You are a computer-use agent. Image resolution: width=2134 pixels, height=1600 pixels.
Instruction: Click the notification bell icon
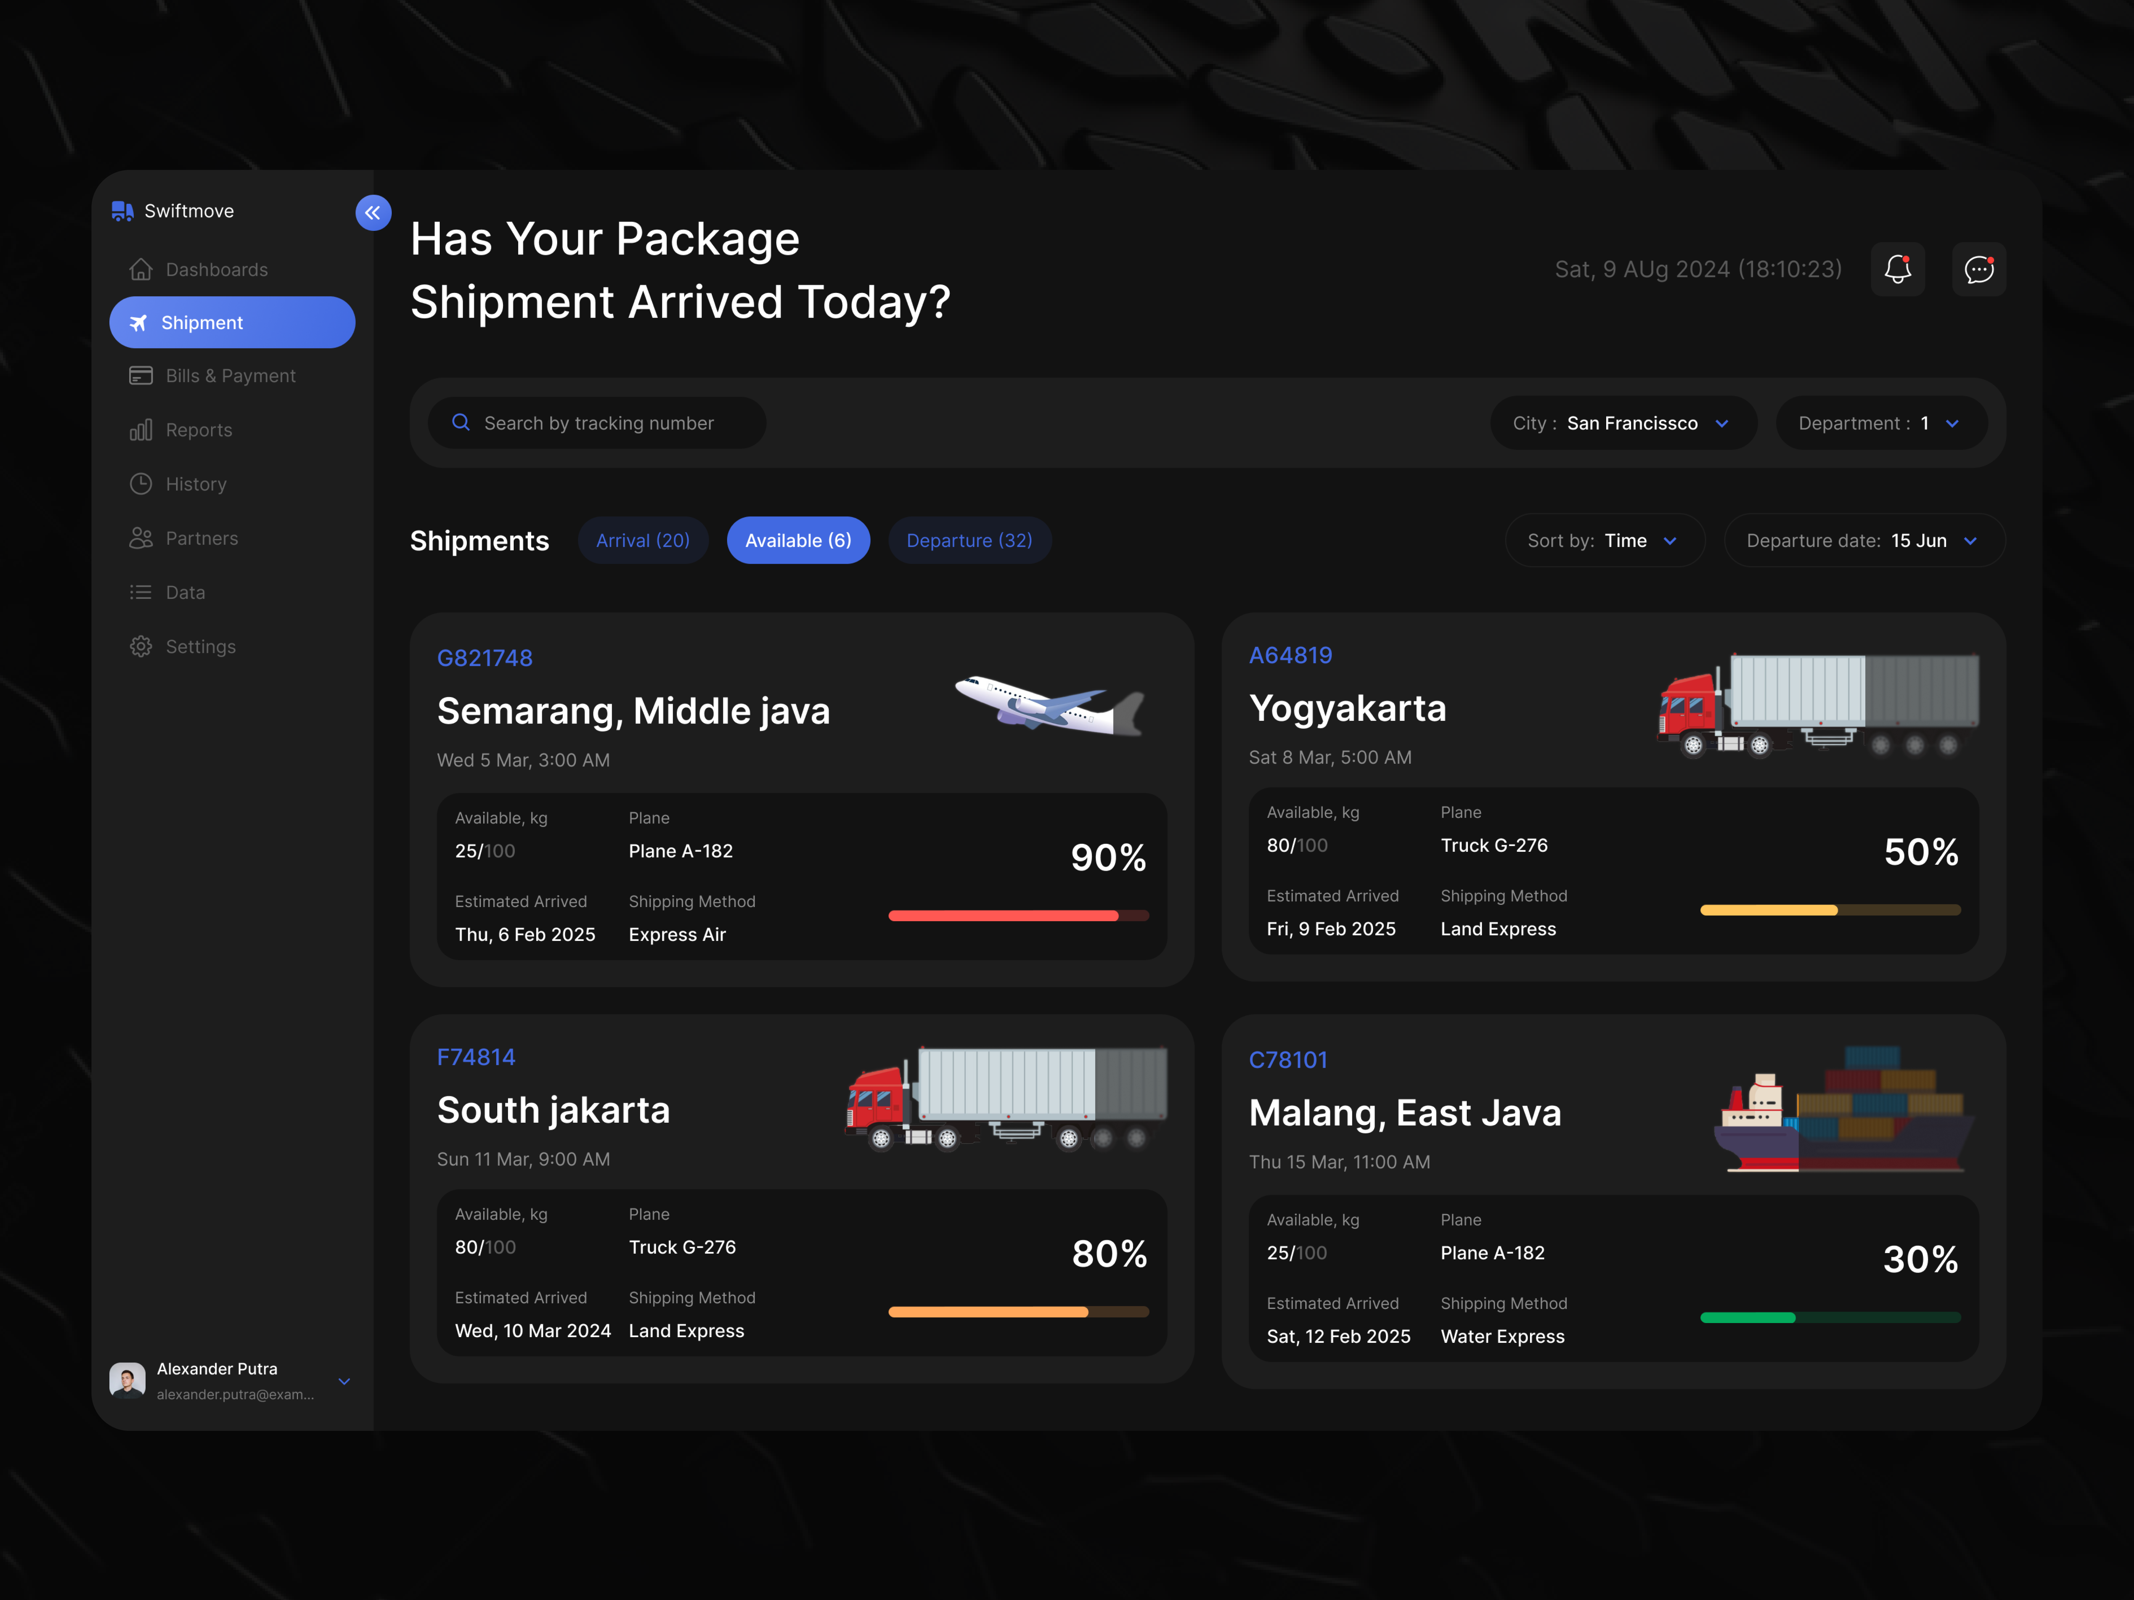[1898, 269]
